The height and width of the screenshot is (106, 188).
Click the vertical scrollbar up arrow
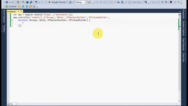(x=179, y=18)
